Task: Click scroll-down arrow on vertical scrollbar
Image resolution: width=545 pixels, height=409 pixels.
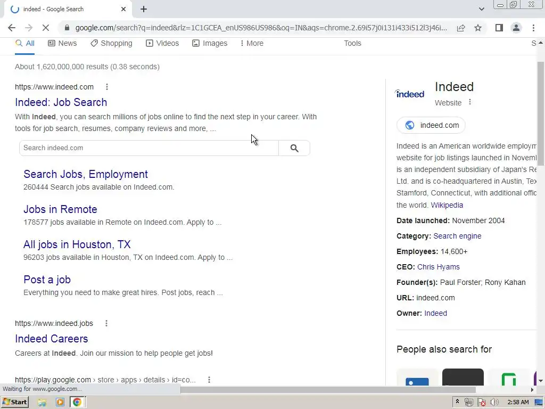Action: pos(541,381)
